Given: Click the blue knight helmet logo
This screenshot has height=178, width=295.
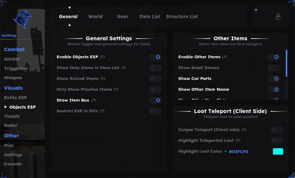Looking at the screenshot, I should click(x=22, y=19).
